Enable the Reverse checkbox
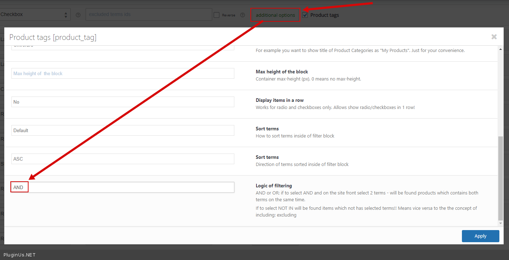The image size is (509, 260). point(217,15)
